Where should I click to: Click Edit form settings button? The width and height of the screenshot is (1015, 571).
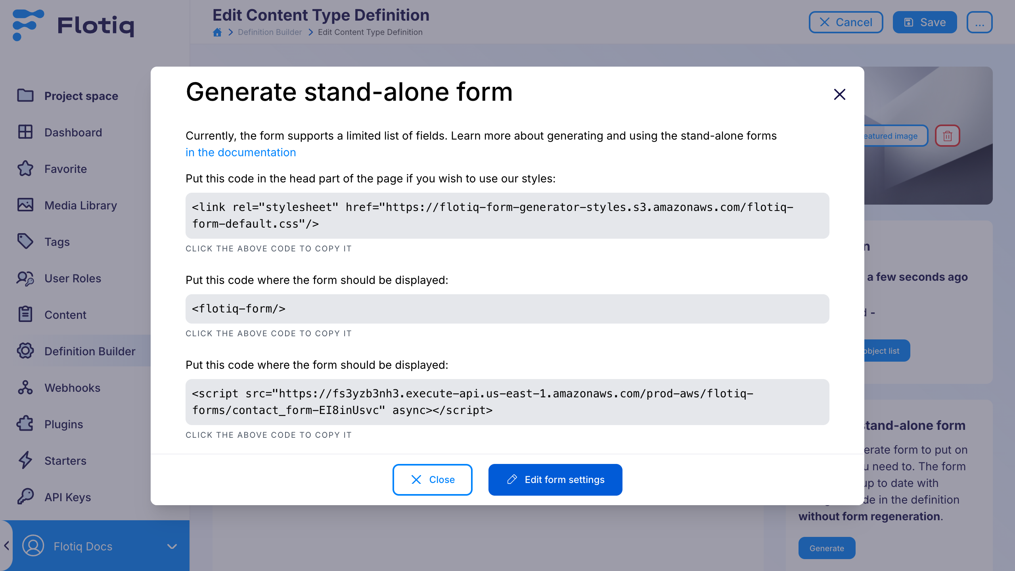pos(555,479)
